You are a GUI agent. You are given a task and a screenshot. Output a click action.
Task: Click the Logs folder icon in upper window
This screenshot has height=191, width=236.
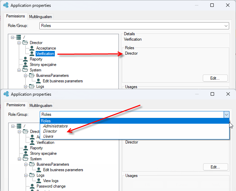(32, 86)
